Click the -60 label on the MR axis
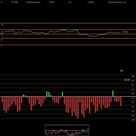 (133, 111)
